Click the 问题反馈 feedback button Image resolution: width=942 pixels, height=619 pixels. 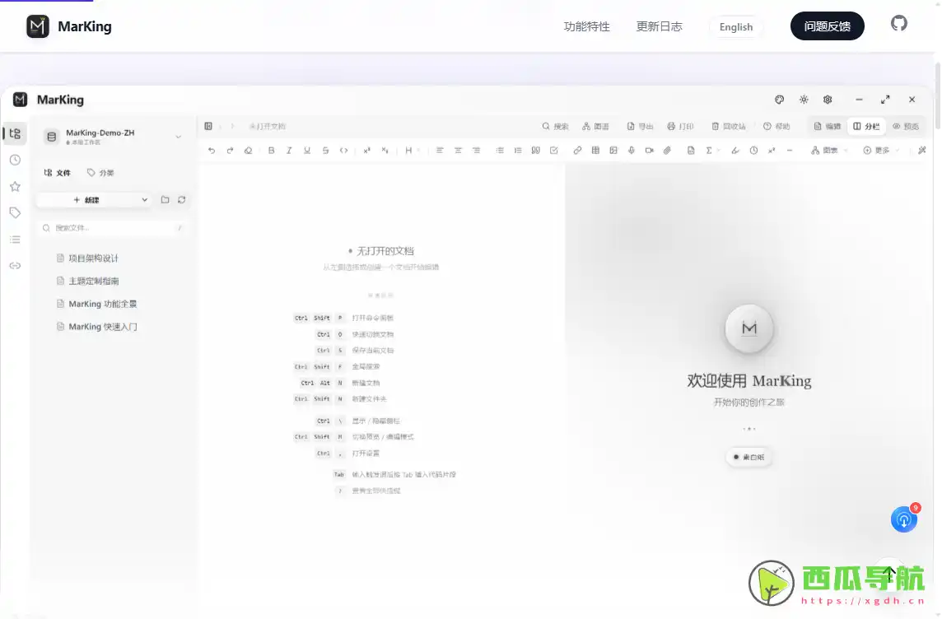coord(828,26)
